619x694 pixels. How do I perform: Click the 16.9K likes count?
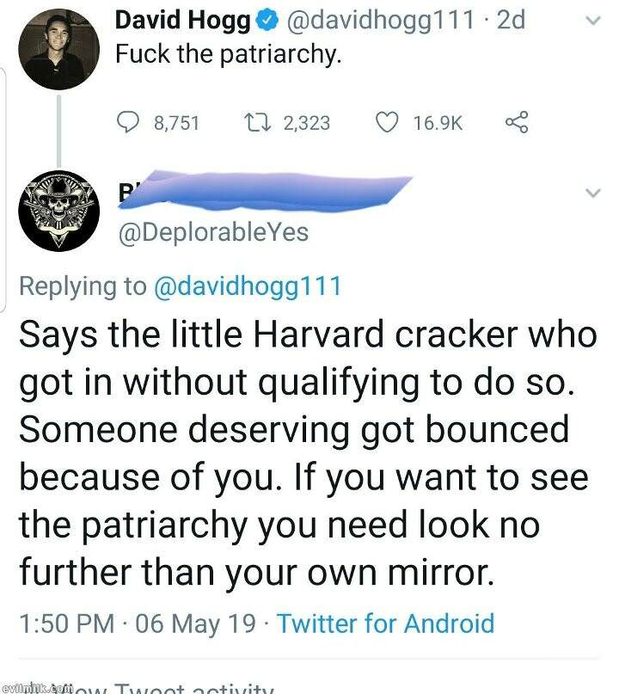pyautogui.click(x=438, y=123)
